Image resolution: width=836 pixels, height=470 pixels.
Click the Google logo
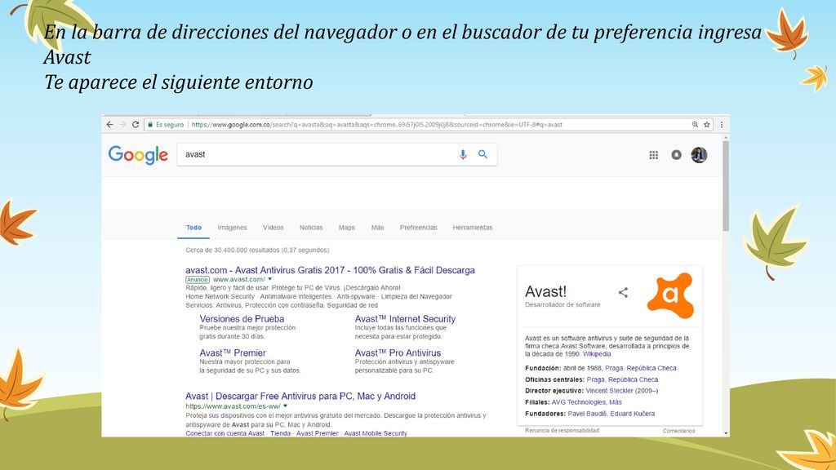click(138, 155)
